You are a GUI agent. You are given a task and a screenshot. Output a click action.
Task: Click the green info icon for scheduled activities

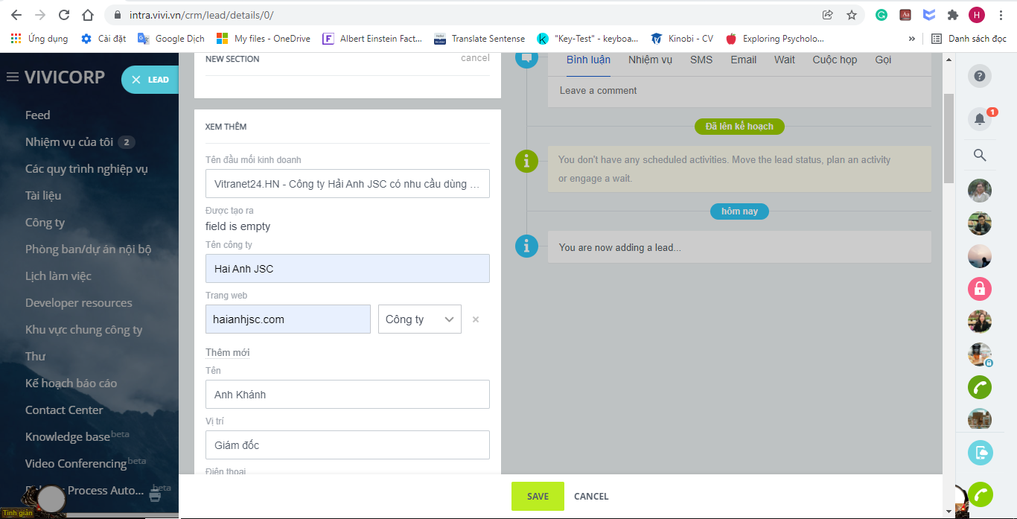tap(526, 160)
